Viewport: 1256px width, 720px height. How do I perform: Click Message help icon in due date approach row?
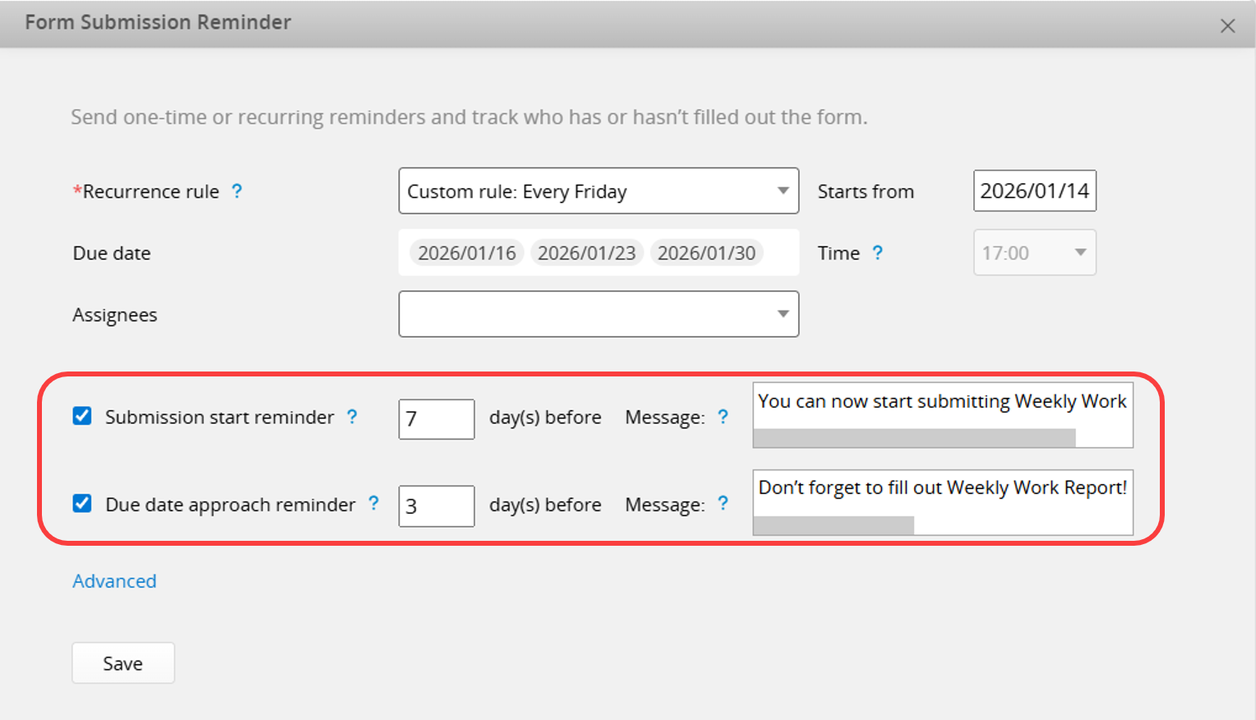point(723,503)
